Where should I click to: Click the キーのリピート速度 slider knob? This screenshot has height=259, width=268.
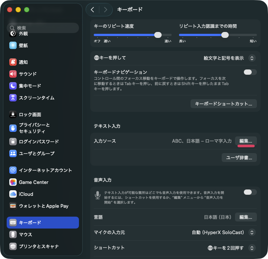coord(158,35)
